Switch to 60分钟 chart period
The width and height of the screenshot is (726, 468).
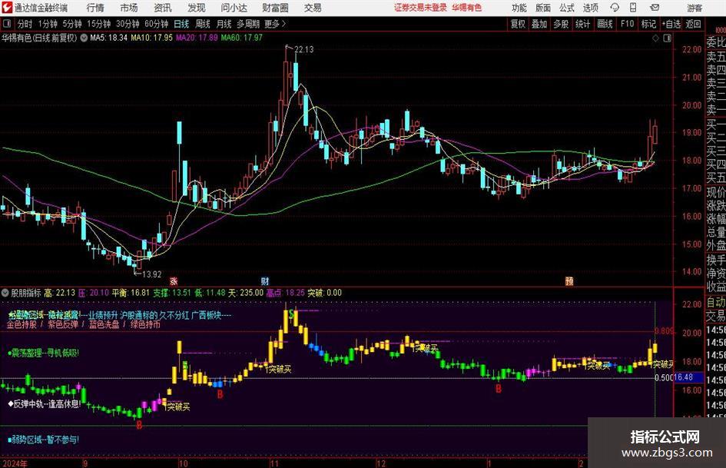point(156,24)
